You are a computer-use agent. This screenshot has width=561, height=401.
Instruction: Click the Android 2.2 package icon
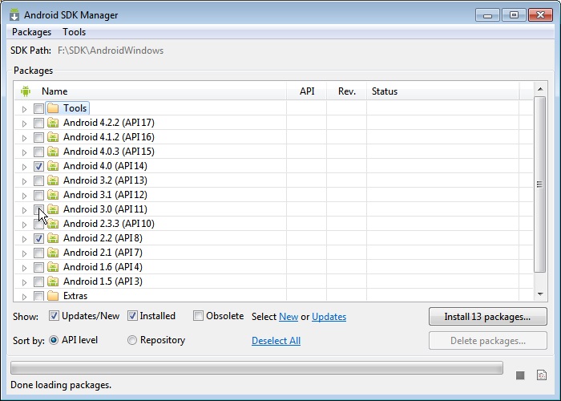[x=53, y=238]
